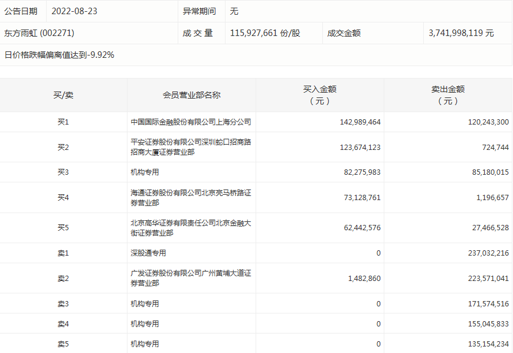Image resolution: width=513 pixels, height=353 pixels.
Task: Click the 卖5 row label
Action: tap(63, 344)
